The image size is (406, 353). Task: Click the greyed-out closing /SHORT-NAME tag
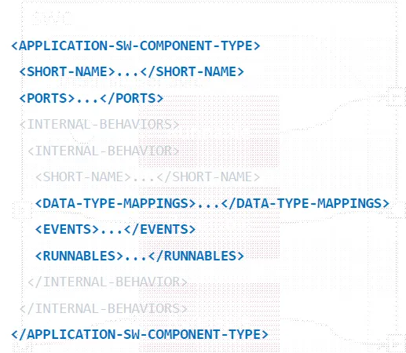pyautogui.click(x=208, y=177)
